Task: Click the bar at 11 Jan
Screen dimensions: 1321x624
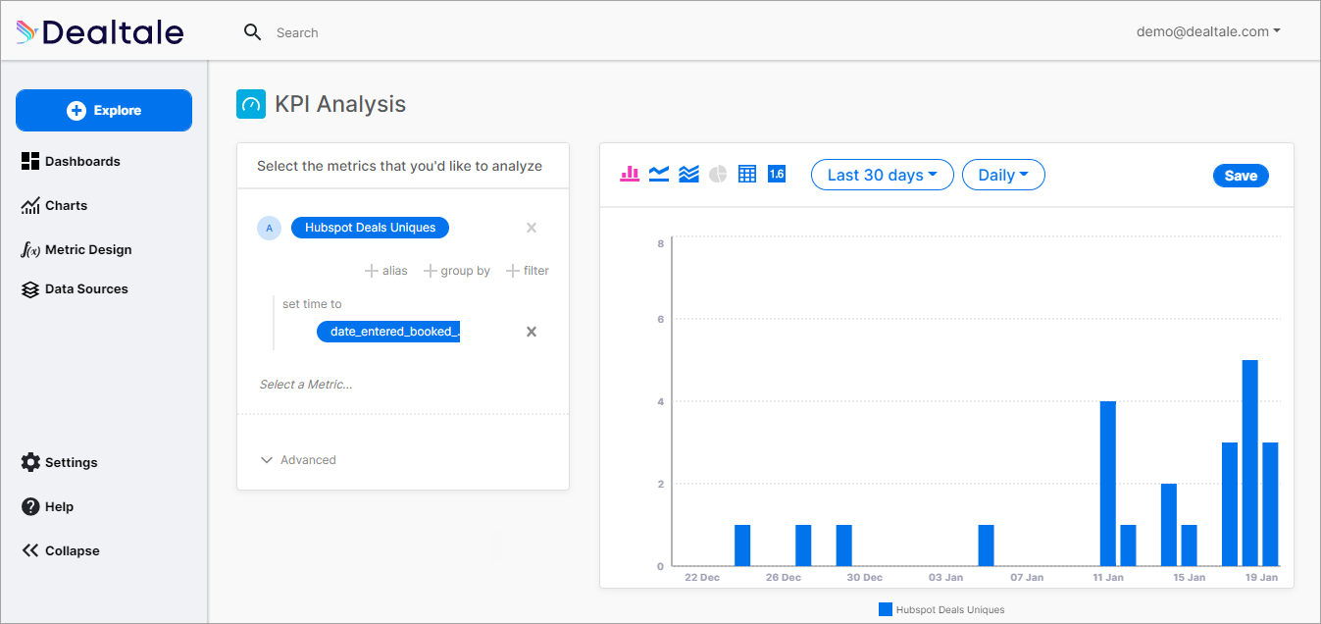Action: (1108, 484)
